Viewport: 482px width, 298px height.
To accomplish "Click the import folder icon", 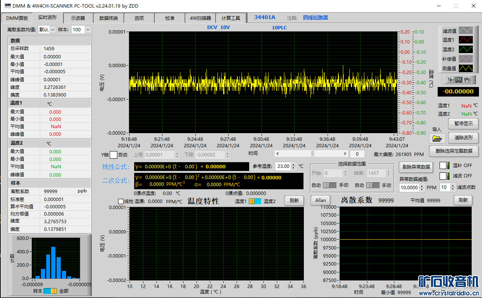I will tap(437, 139).
